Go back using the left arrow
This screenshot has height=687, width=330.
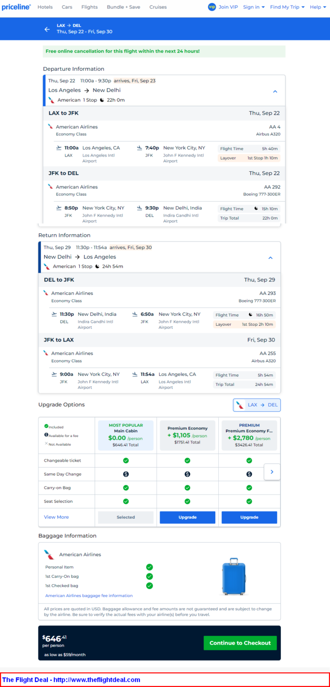[47, 29]
